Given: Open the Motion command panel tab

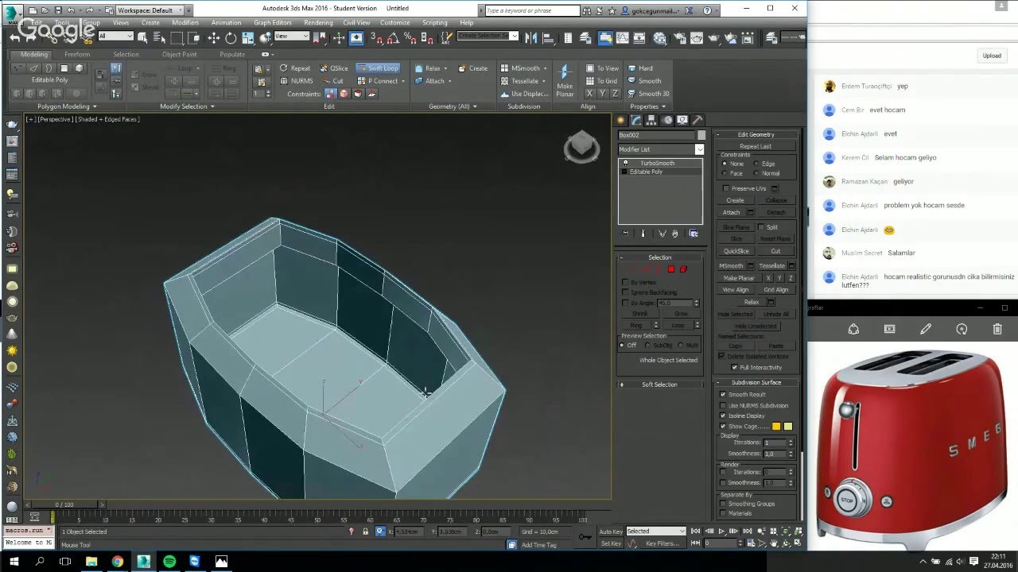Looking at the screenshot, I should [666, 120].
